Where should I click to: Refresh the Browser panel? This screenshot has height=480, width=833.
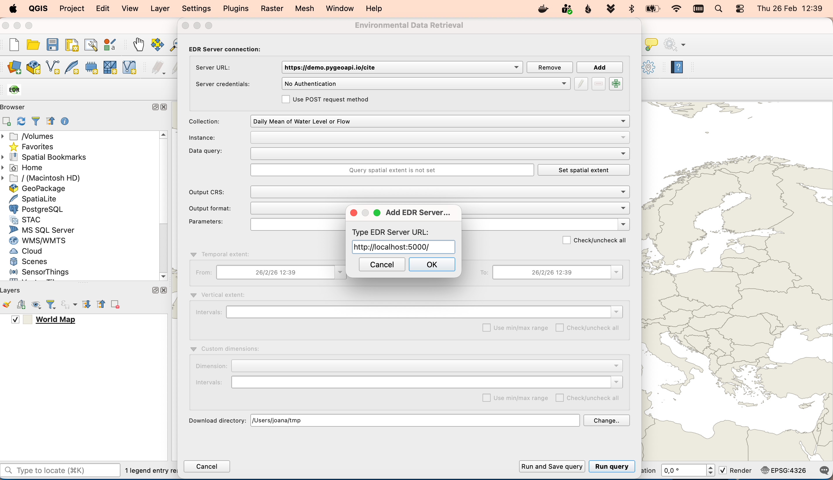click(21, 121)
